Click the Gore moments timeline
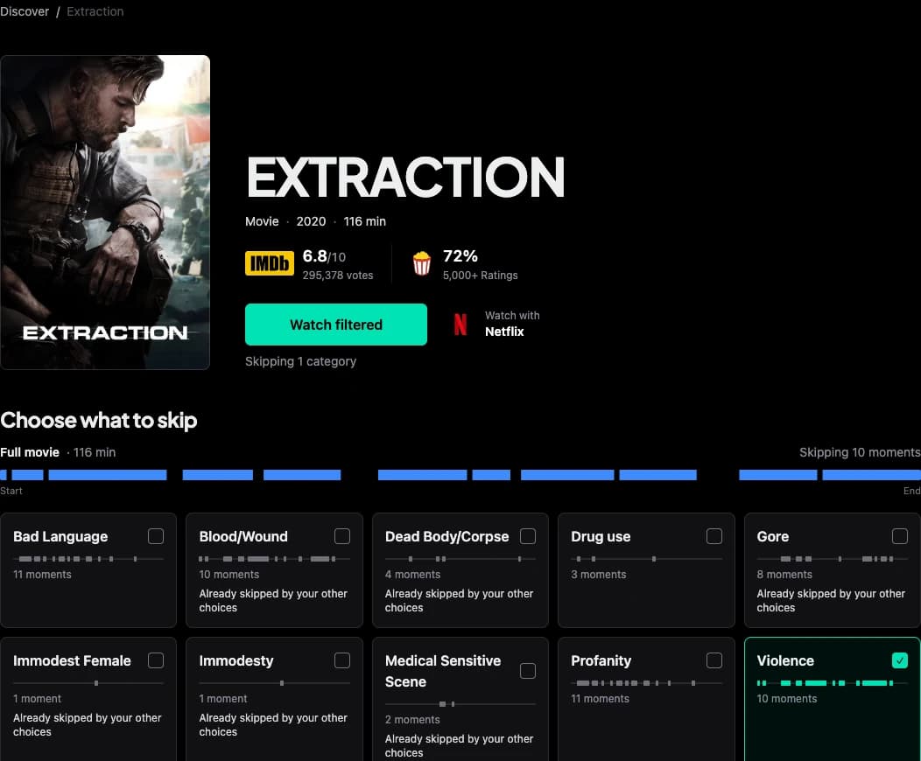Image resolution: width=921 pixels, height=761 pixels. 832,559
